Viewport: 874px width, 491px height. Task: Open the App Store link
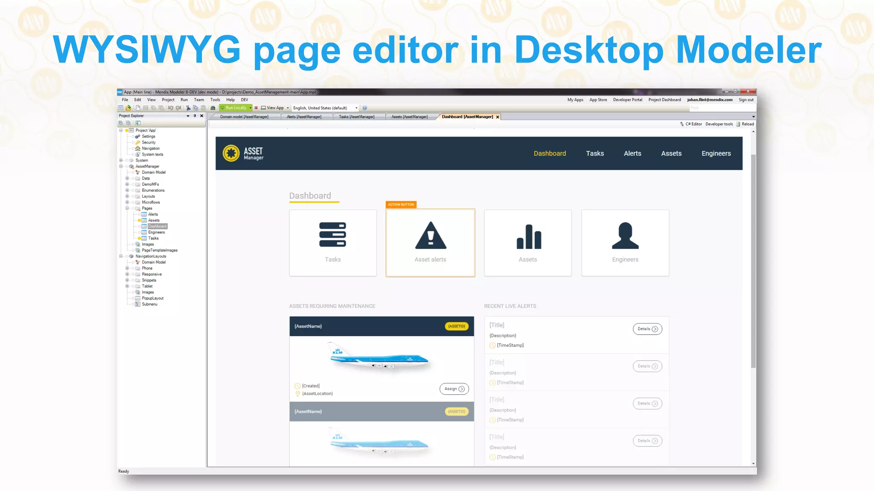[x=598, y=100]
